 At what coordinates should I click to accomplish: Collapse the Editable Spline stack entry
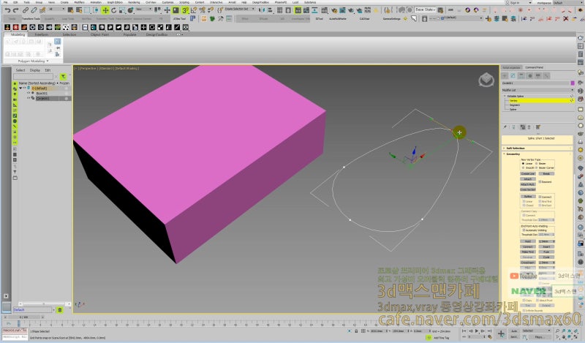point(505,96)
